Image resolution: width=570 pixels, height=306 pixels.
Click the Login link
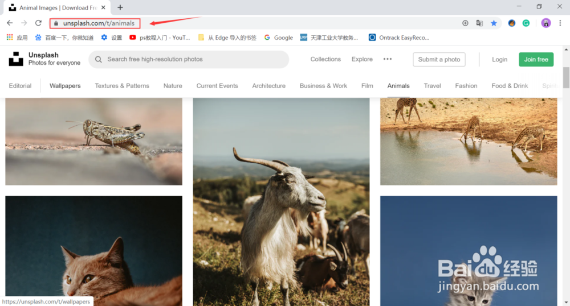click(x=499, y=60)
